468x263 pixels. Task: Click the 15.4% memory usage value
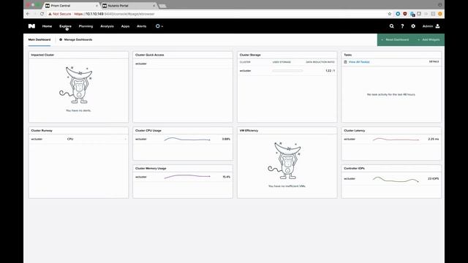pyautogui.click(x=227, y=177)
